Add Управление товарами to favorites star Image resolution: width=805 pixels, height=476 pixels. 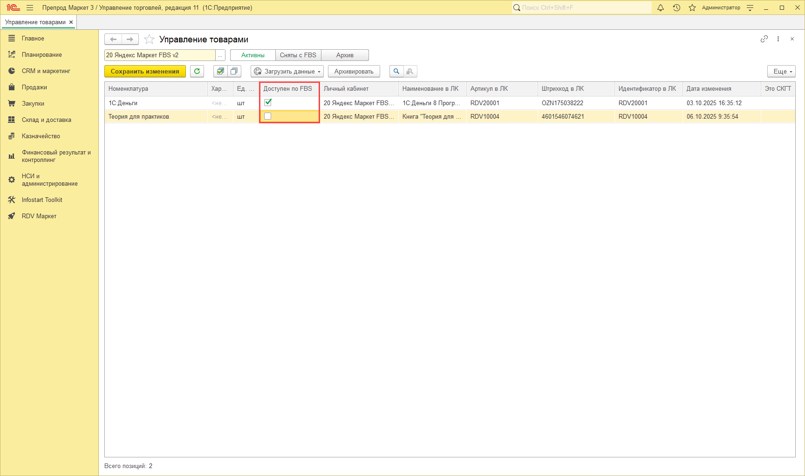149,40
